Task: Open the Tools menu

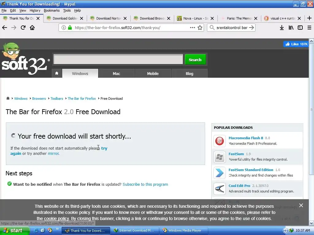Action: click(x=67, y=10)
